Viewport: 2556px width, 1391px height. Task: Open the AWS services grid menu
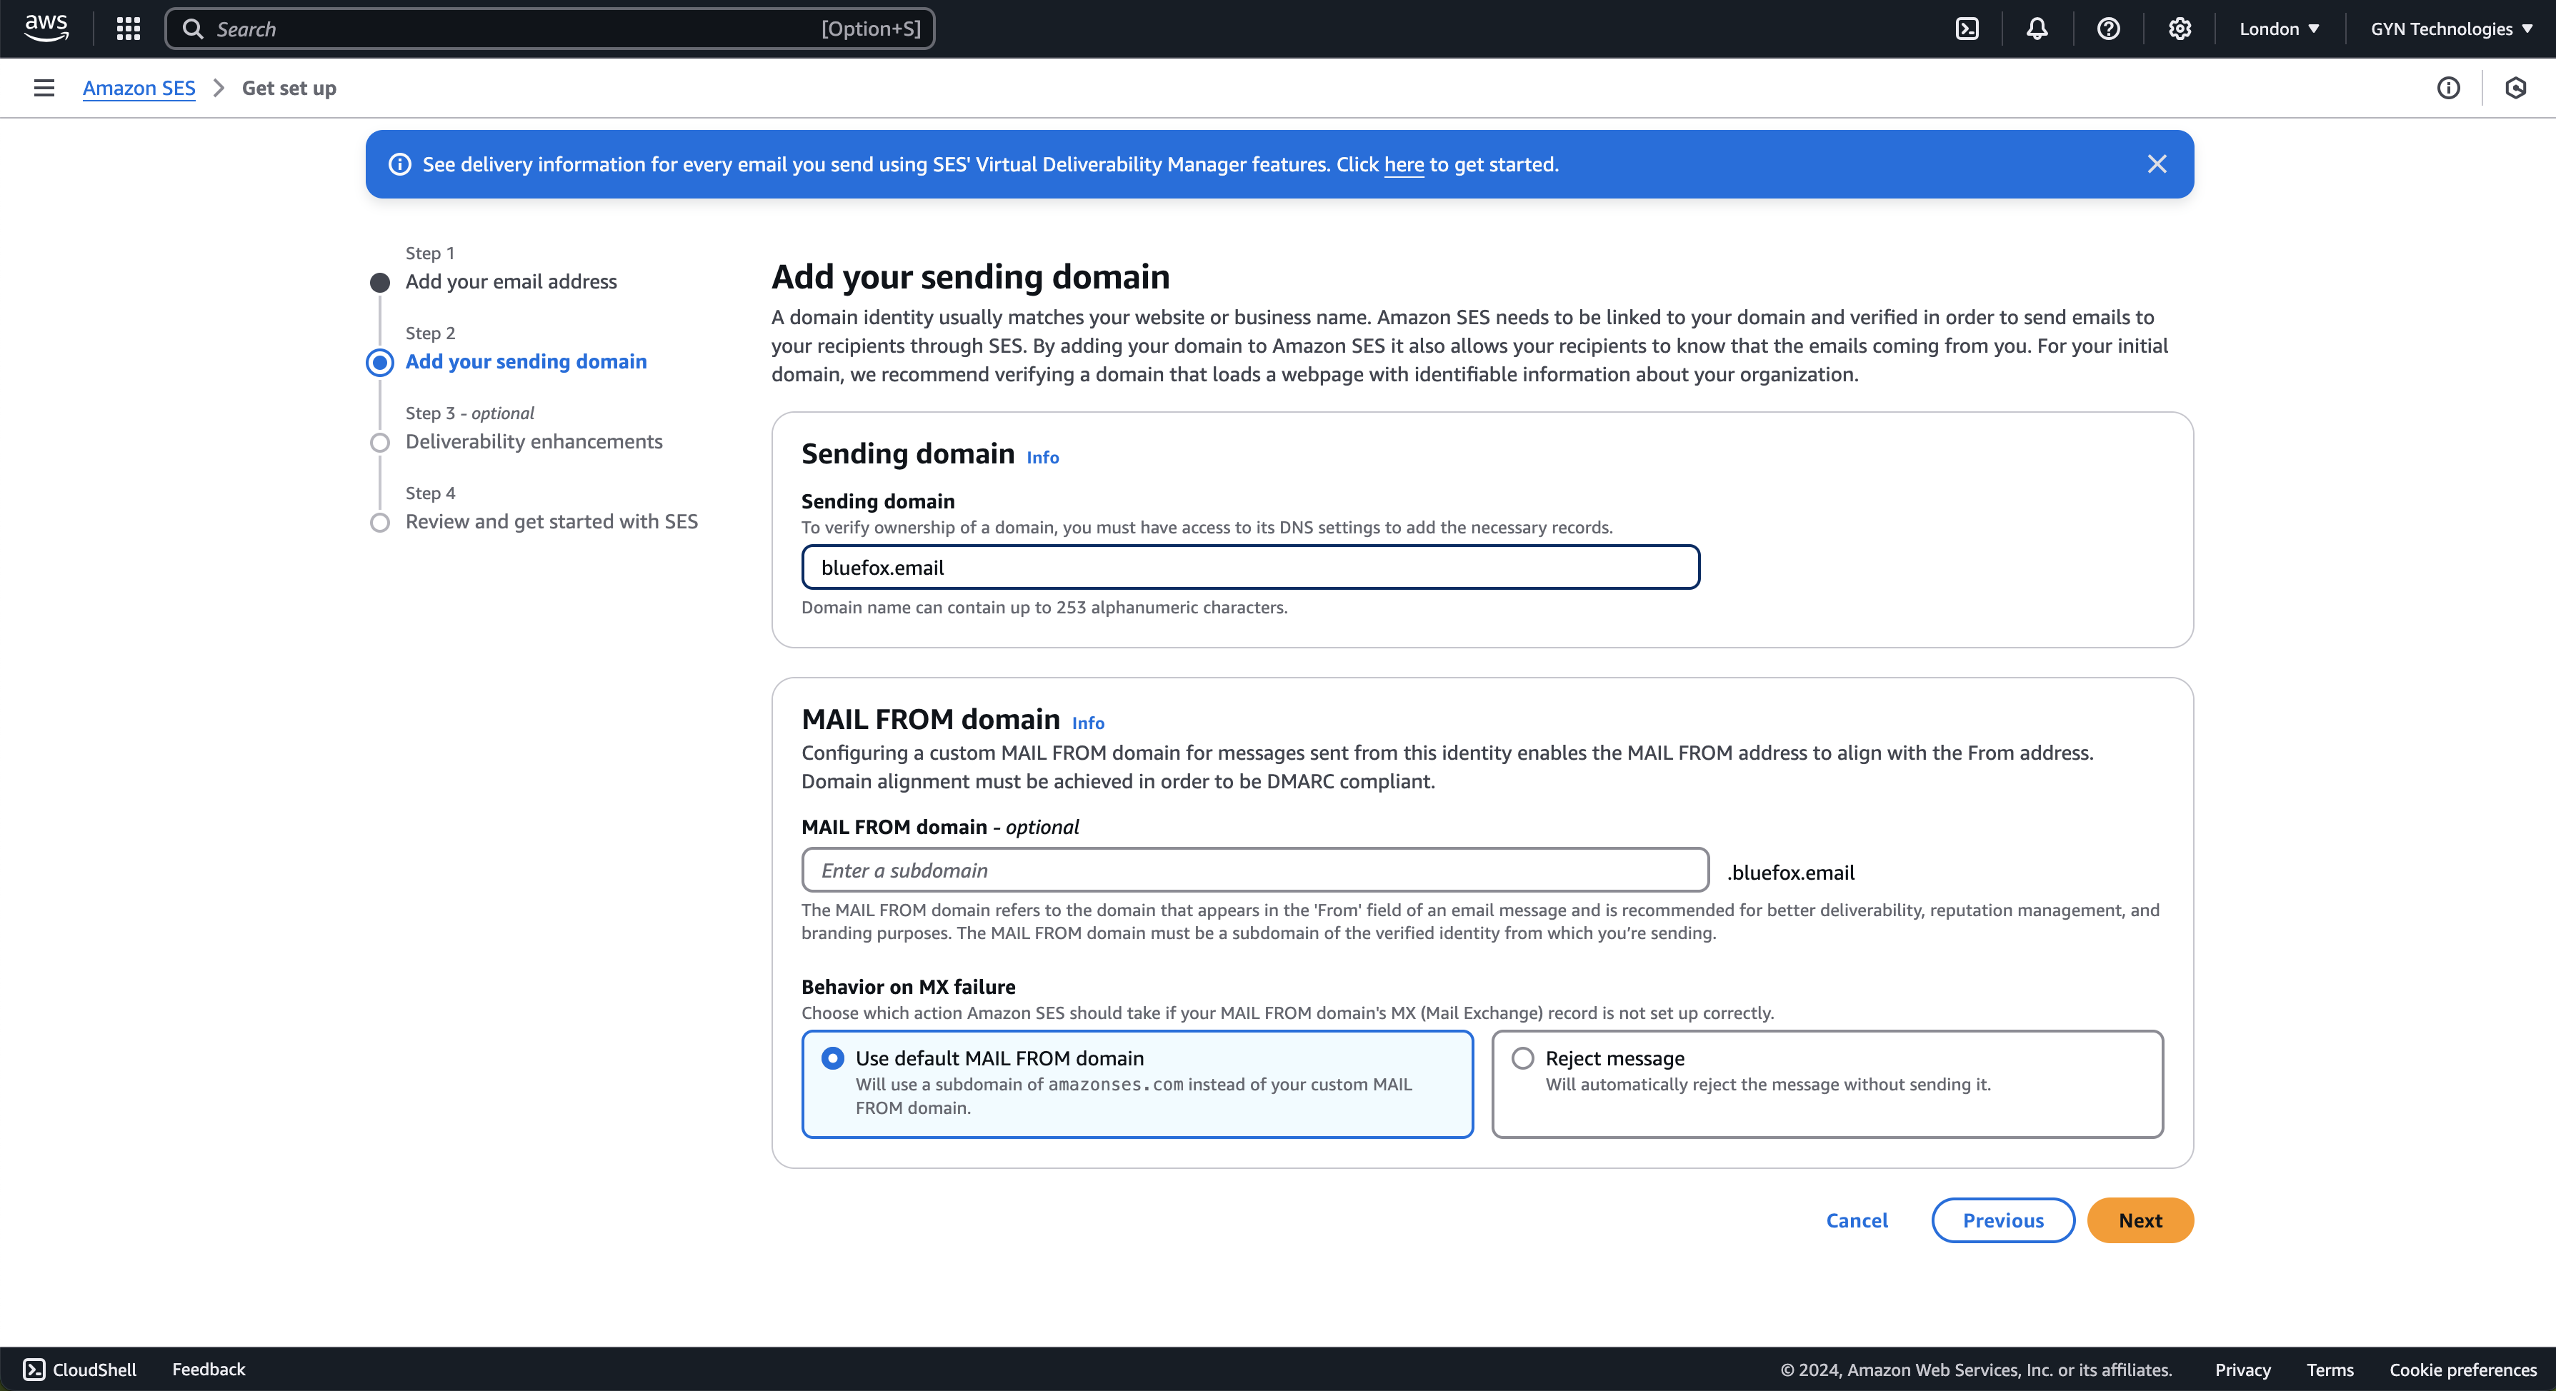coord(128,29)
